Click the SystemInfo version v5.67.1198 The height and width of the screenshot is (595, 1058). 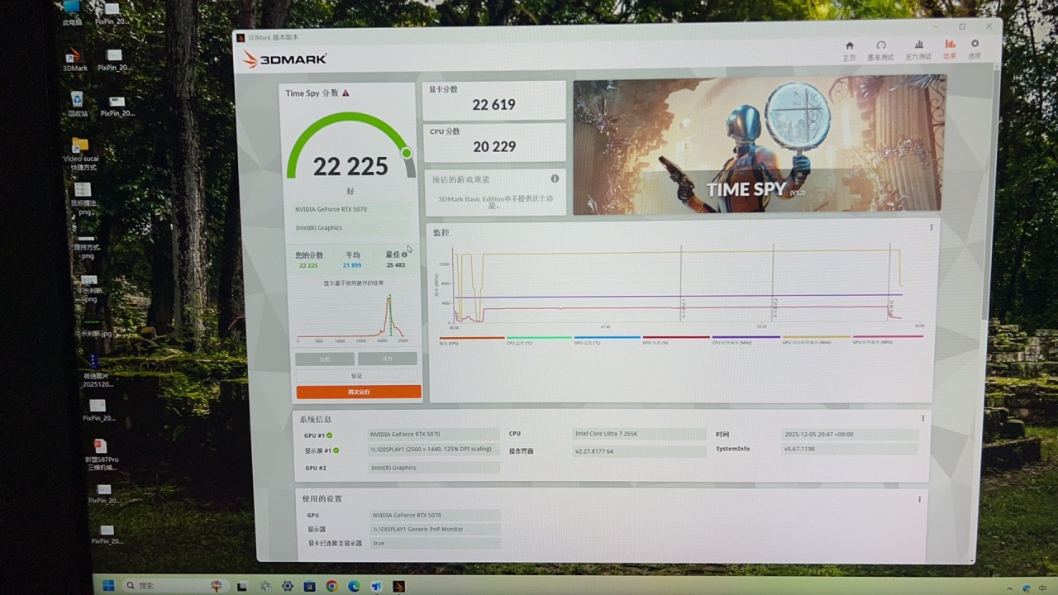point(850,450)
